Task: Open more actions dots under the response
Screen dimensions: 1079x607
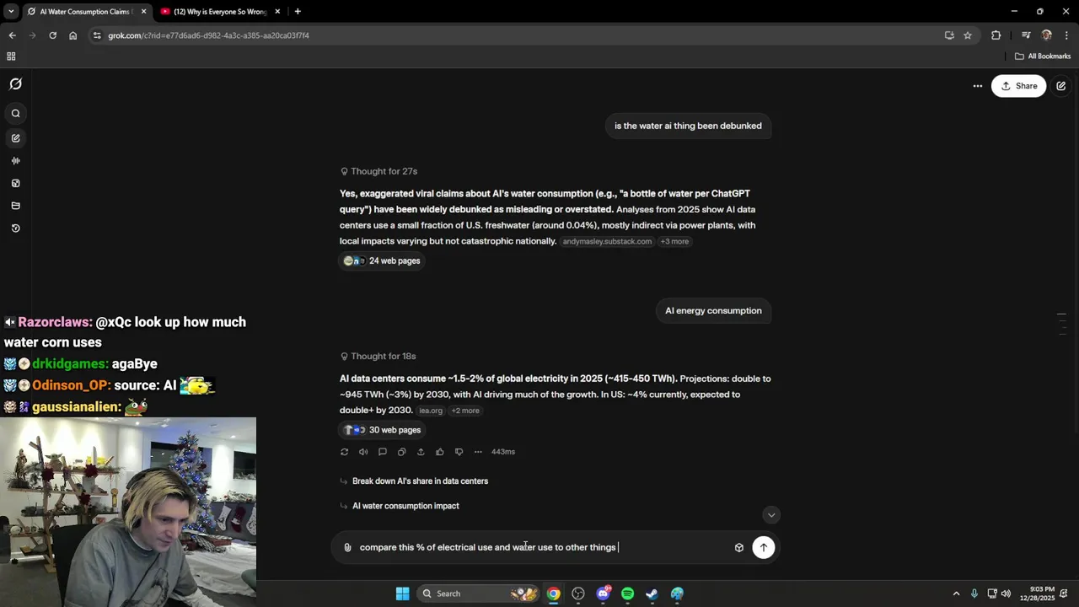Action: pyautogui.click(x=478, y=452)
